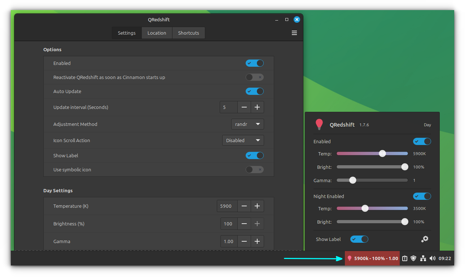Enable Reactivate QRedshift when Cinnamon starts

pos(255,77)
